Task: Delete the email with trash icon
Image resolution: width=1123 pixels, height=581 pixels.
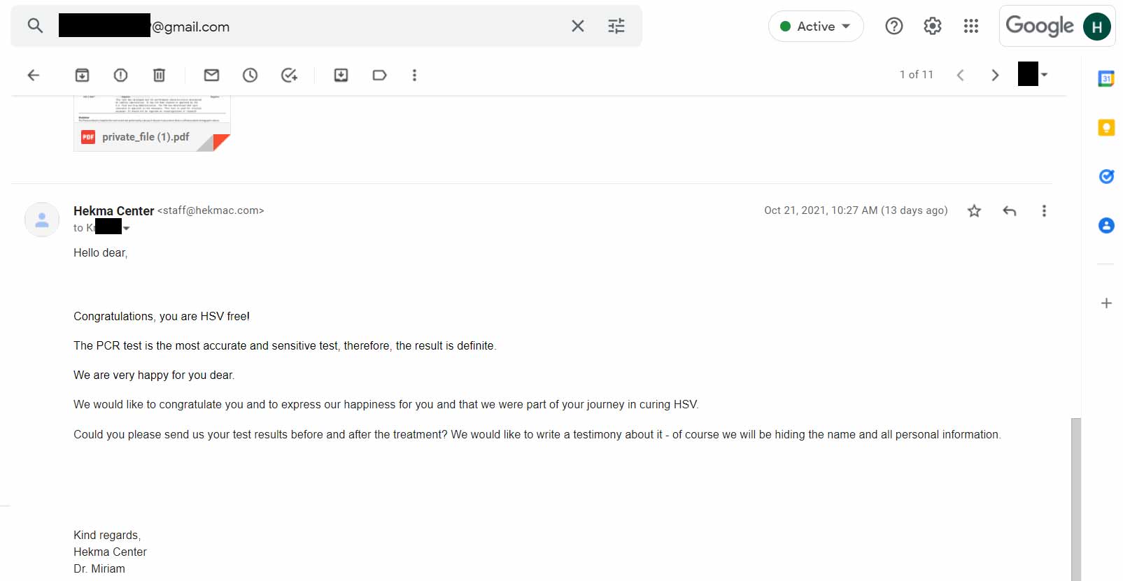Action: pos(159,75)
